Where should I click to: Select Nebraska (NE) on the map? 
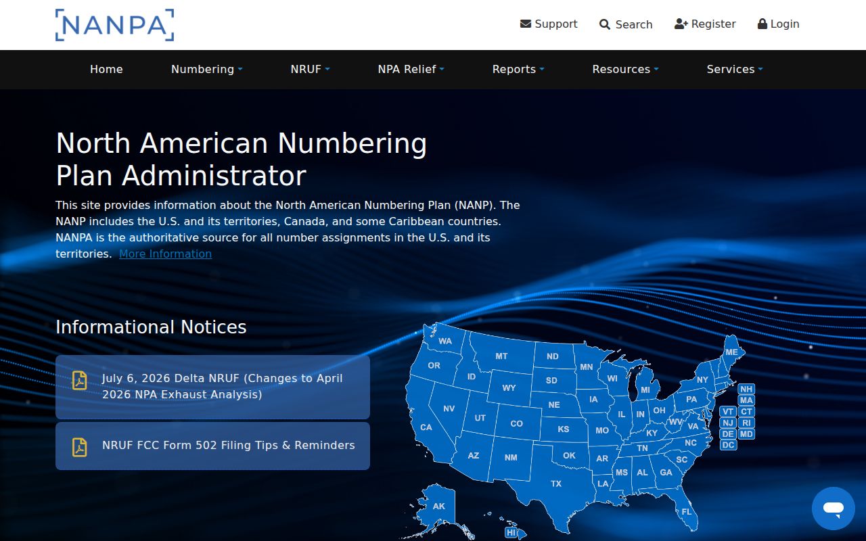click(554, 404)
